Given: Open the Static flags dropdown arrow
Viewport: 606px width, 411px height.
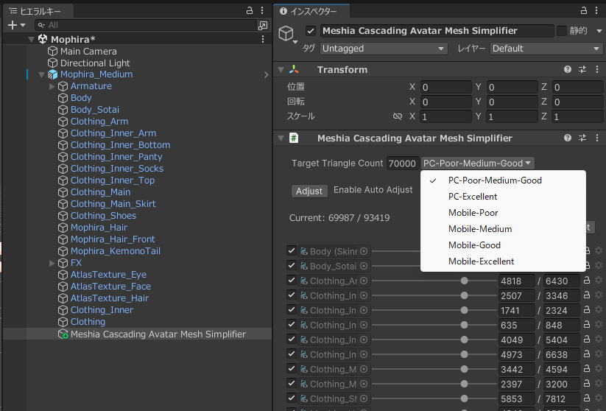Looking at the screenshot, I should click(x=599, y=31).
